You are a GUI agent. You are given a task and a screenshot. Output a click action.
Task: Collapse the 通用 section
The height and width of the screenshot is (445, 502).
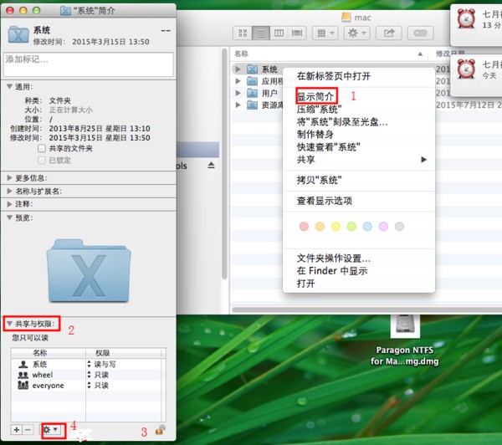click(x=9, y=86)
